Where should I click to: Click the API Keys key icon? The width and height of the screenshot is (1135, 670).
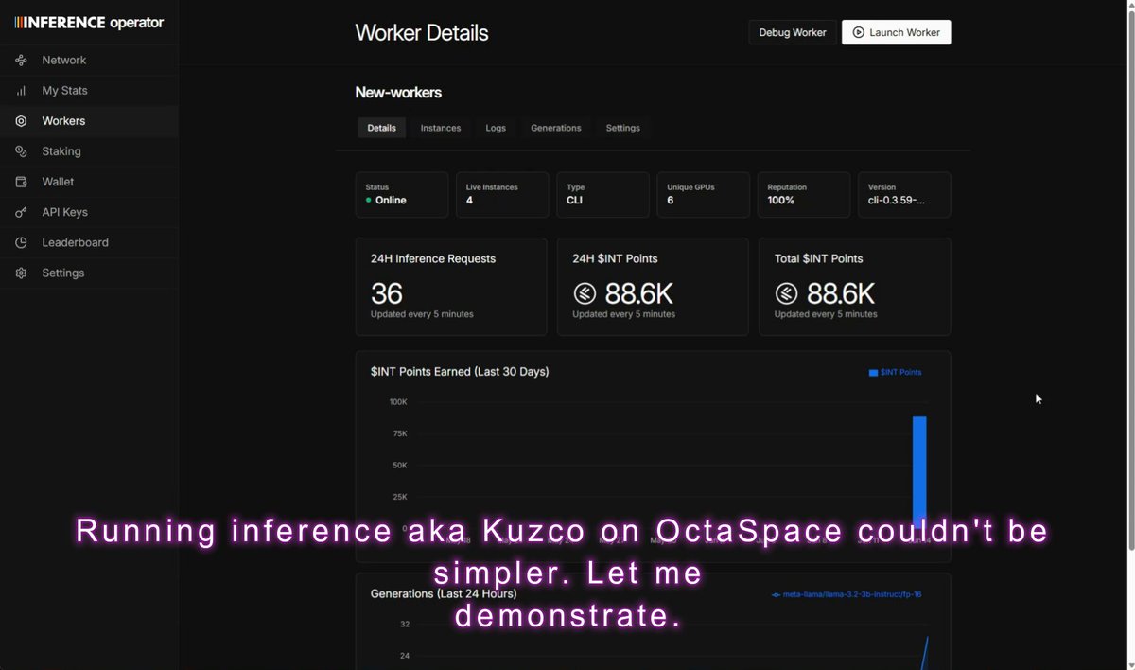tap(21, 212)
